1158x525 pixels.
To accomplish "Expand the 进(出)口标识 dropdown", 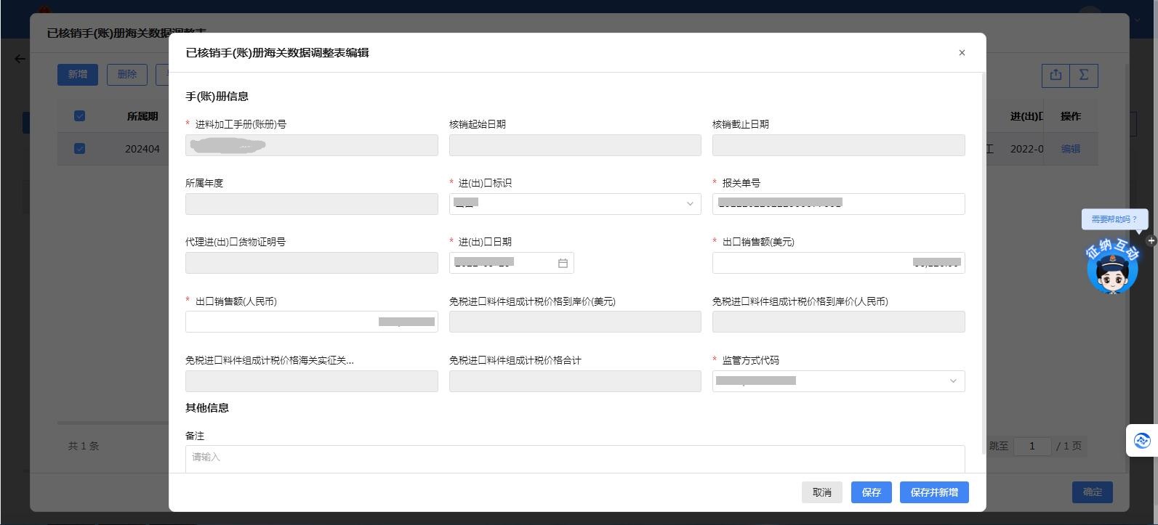I will click(x=574, y=204).
